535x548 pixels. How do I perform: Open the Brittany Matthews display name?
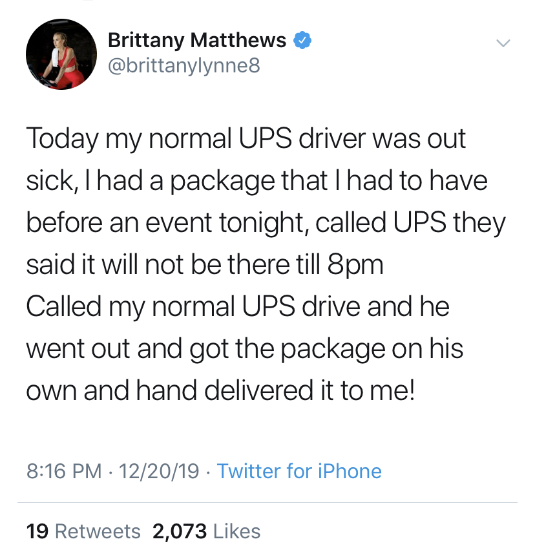click(x=196, y=40)
